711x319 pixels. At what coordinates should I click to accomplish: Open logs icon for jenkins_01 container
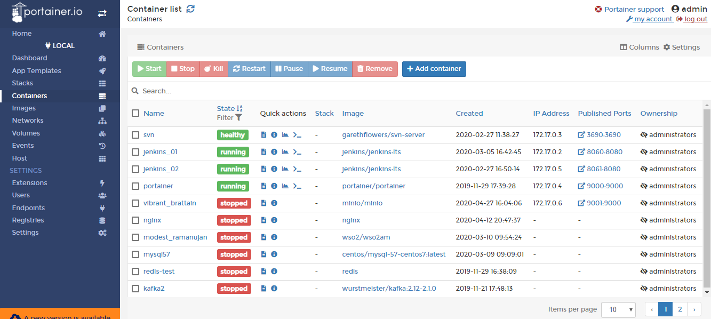coord(263,152)
